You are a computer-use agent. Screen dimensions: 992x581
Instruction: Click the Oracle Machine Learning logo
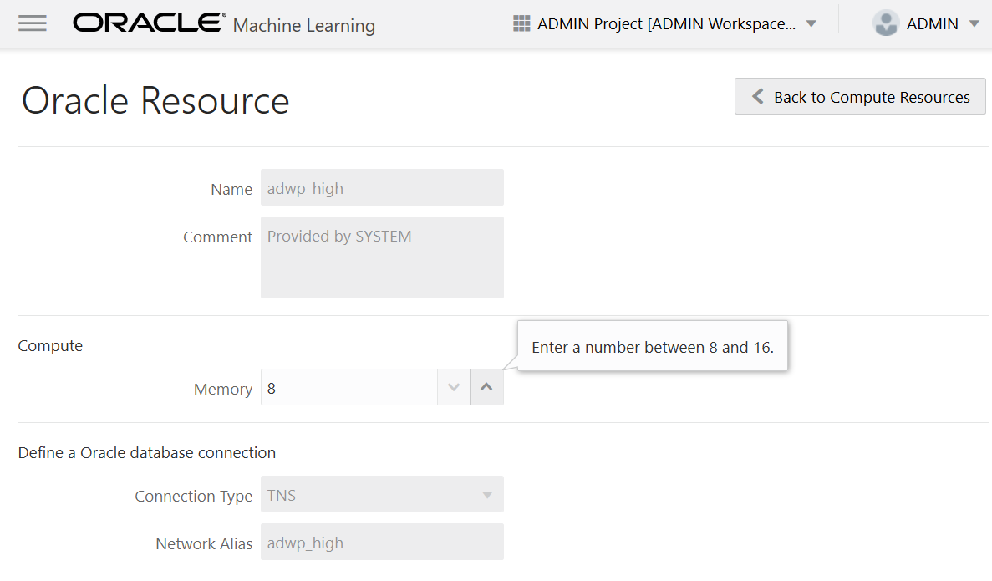224,23
